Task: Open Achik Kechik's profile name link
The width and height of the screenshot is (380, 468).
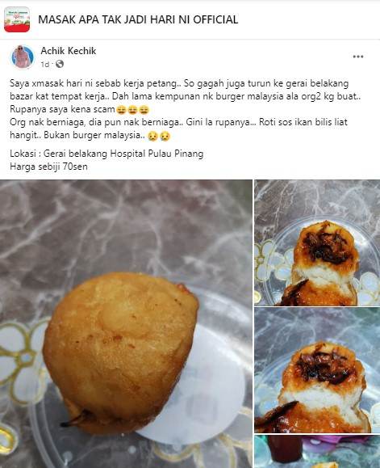Action: 69,51
